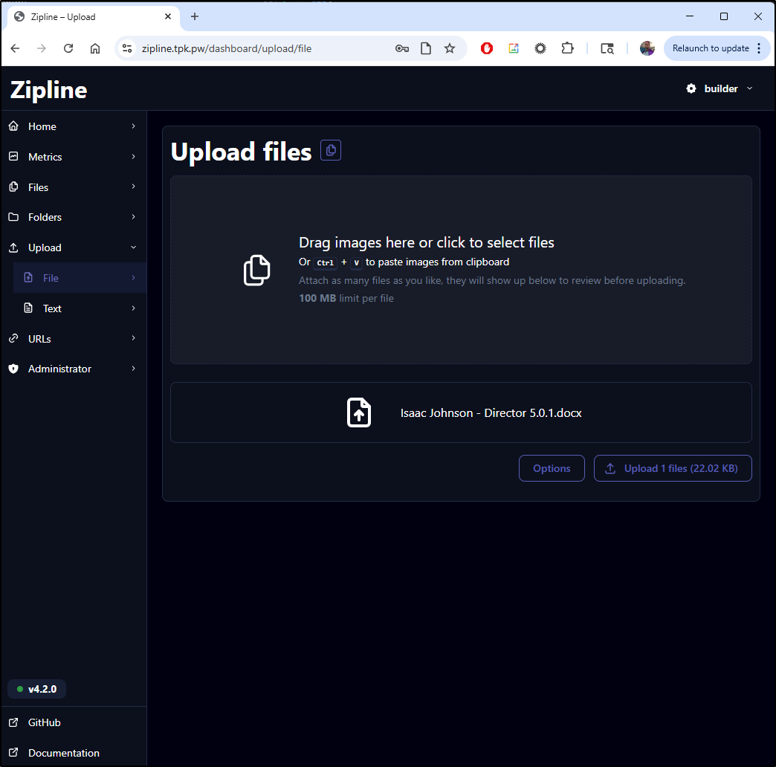Screen dimensions: 776x767
Task: Click the password key icon in the address bar
Action: pos(402,48)
